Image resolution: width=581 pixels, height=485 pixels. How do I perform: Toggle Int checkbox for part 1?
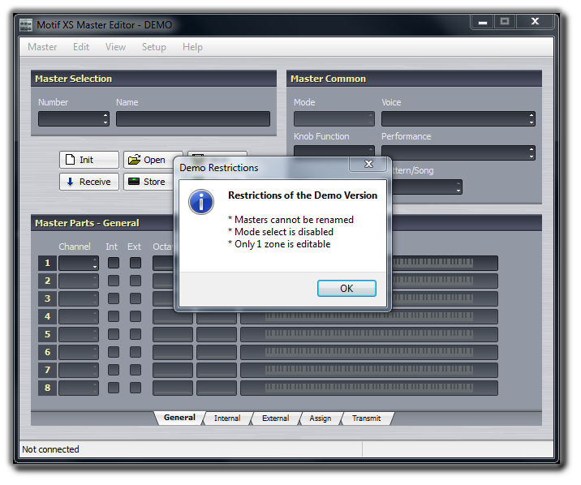coord(114,263)
